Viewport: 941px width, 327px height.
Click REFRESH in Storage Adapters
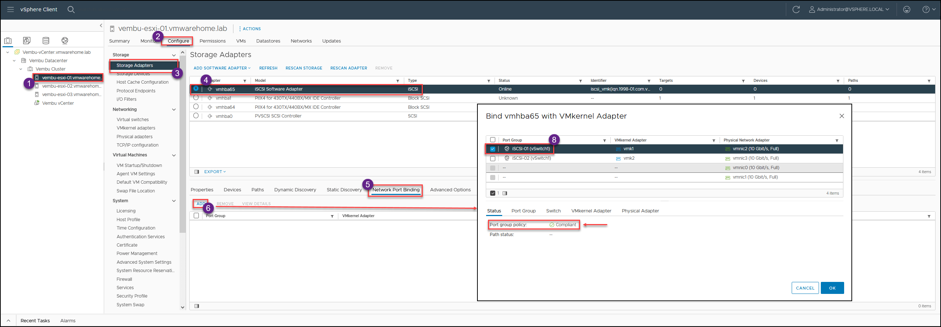pos(268,68)
